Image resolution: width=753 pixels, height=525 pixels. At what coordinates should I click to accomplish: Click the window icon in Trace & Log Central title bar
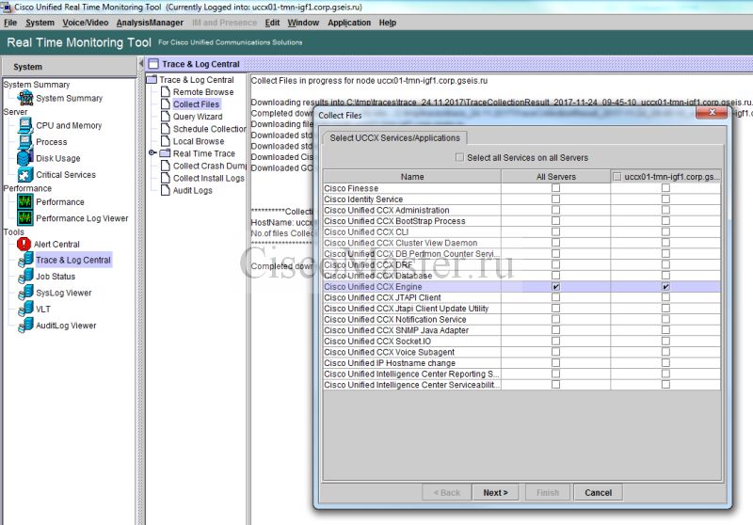[153, 64]
